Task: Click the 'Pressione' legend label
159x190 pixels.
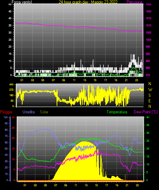Action: [x=134, y=2]
